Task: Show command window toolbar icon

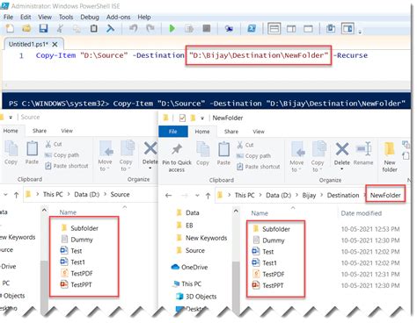Action: pyautogui.click(x=331, y=28)
